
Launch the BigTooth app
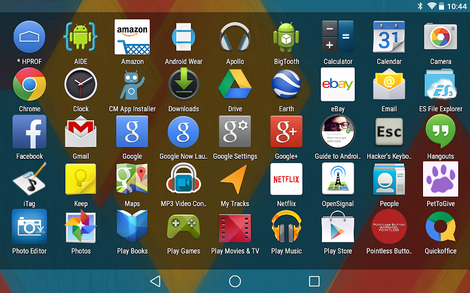coord(286,37)
